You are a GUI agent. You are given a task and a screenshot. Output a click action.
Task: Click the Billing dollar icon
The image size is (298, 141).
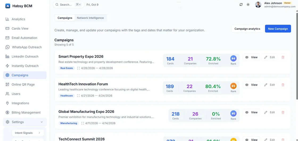pos(7,112)
